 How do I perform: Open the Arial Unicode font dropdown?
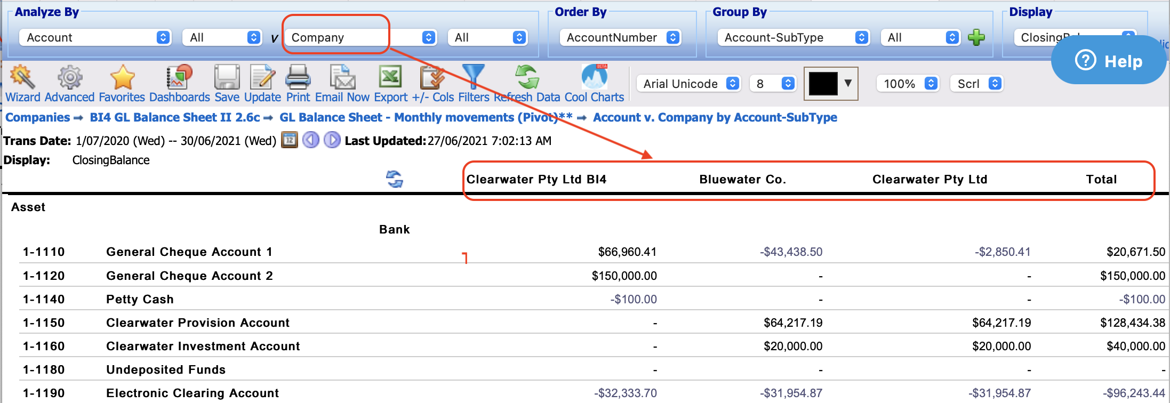[x=688, y=84]
